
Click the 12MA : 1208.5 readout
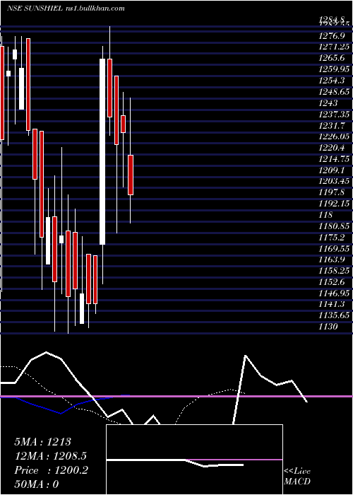[x=50, y=455]
